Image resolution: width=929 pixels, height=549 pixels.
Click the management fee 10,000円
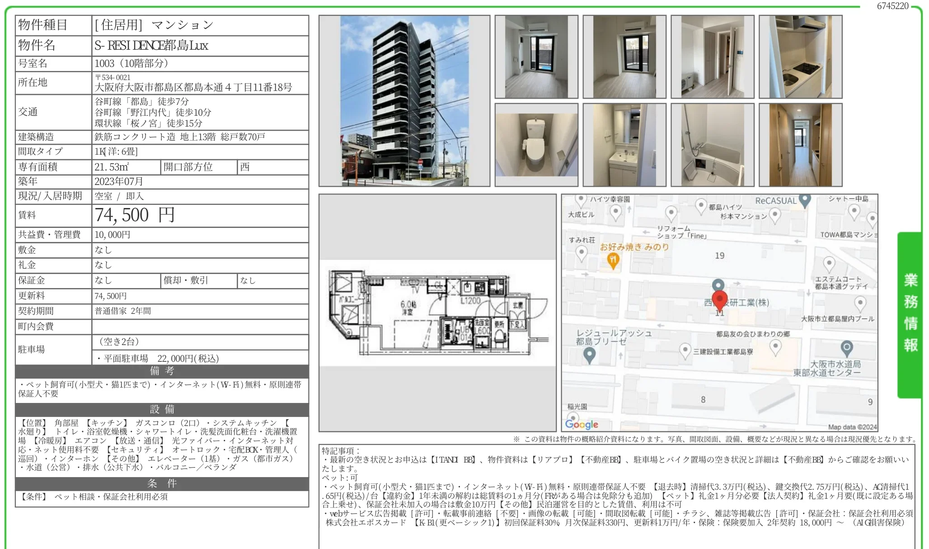113,235
